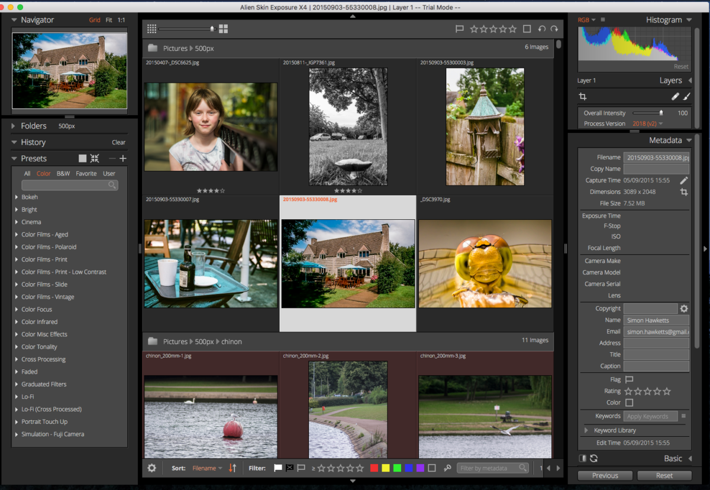Rotate image left using the top toolbar arrow
The height and width of the screenshot is (490, 710).
tap(542, 28)
